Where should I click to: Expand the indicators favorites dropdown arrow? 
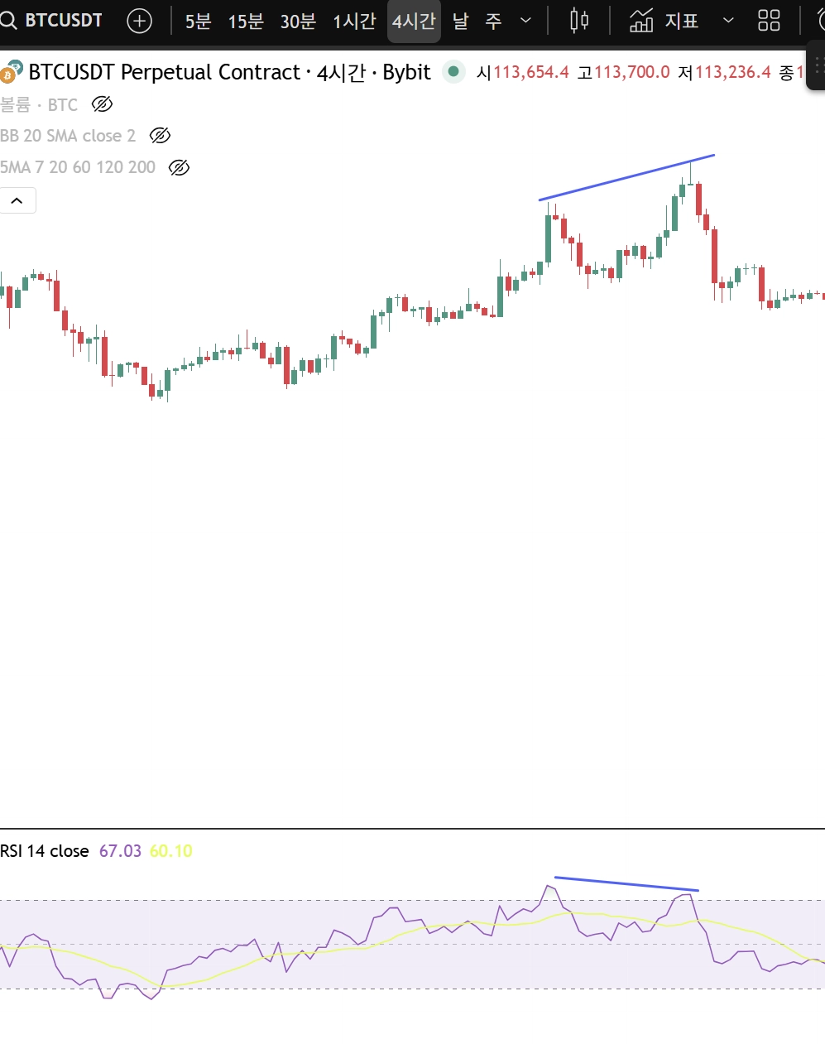tap(728, 21)
